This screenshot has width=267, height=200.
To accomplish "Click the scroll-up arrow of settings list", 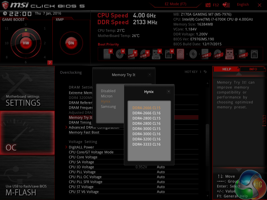I will 207,83.
